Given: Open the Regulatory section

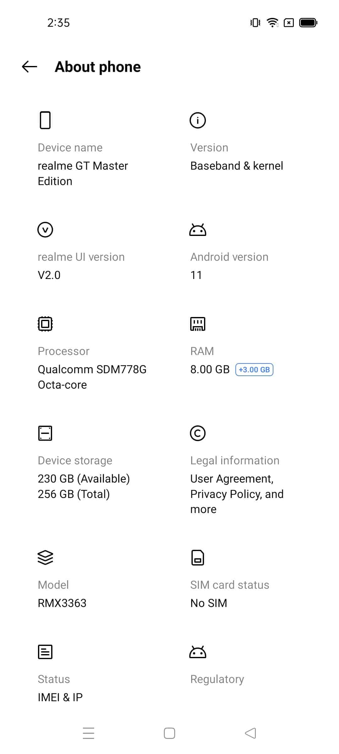Looking at the screenshot, I should [217, 679].
